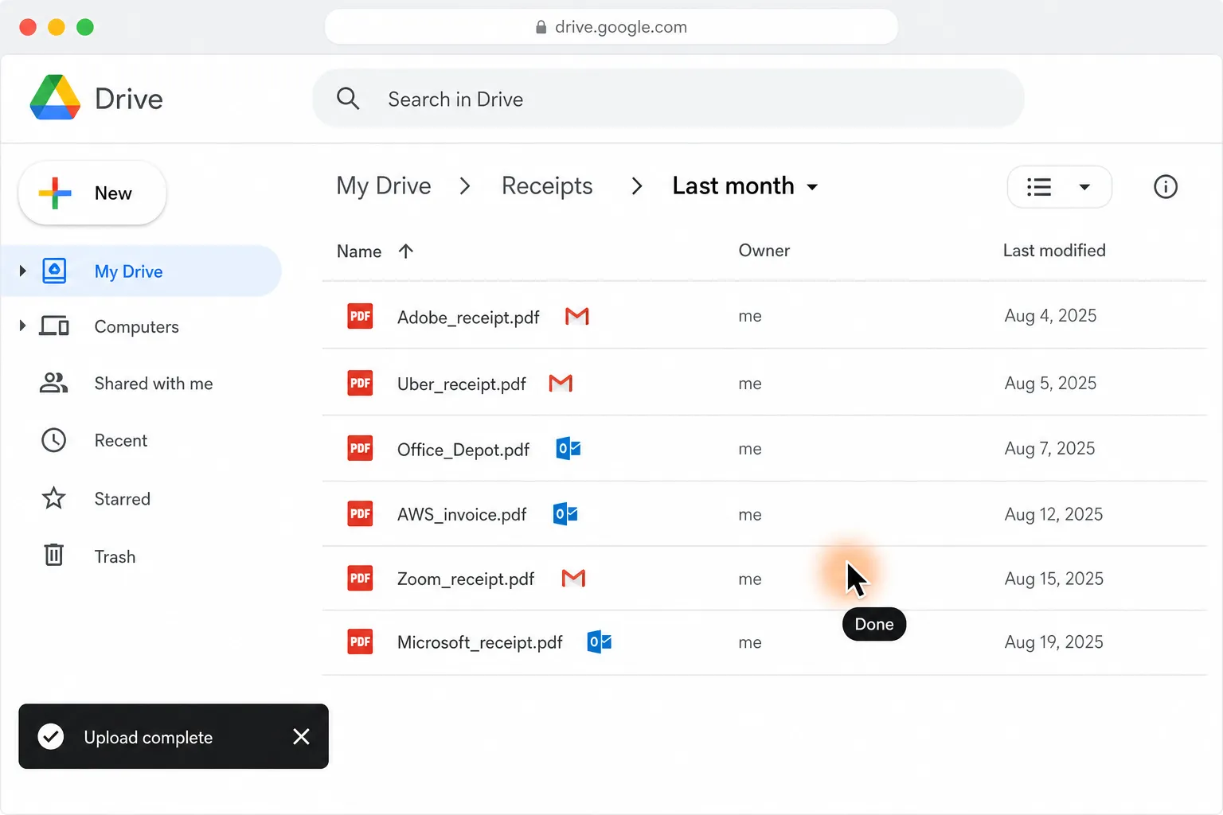Click the Aug 4, 2025 date cell
Viewport: 1223px width, 815px height.
tap(1050, 316)
